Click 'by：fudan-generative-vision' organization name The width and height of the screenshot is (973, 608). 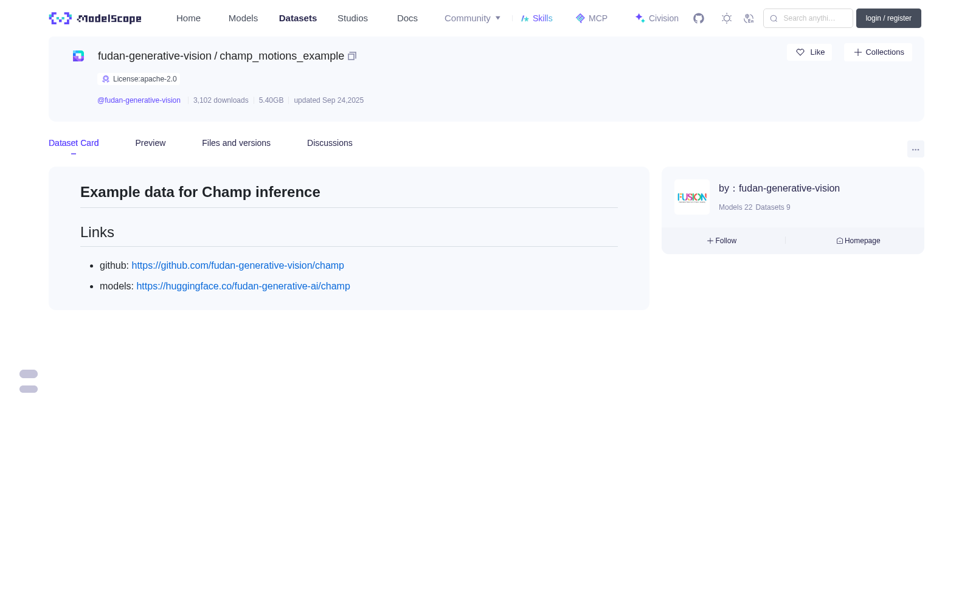click(779, 188)
